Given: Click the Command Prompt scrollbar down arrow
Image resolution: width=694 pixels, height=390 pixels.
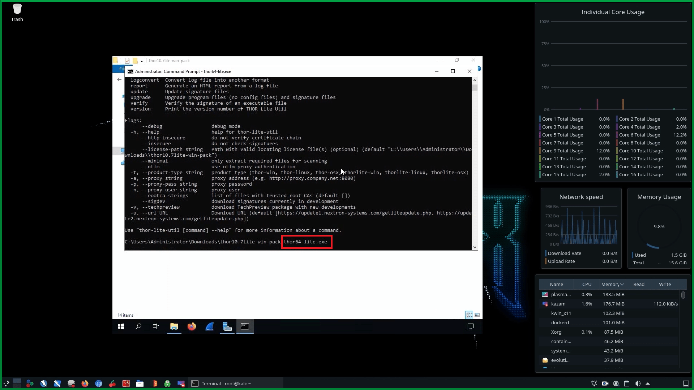Looking at the screenshot, I should (475, 247).
